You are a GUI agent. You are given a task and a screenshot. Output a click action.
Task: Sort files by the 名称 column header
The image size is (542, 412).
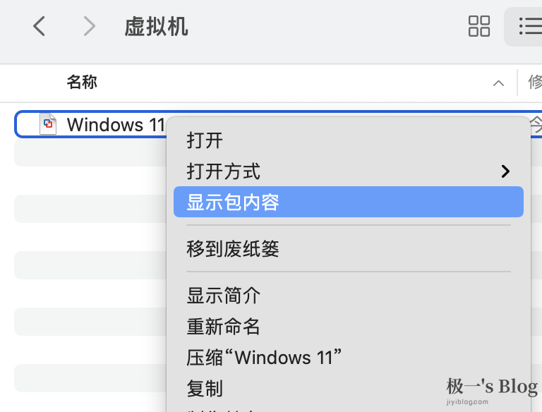pos(82,83)
